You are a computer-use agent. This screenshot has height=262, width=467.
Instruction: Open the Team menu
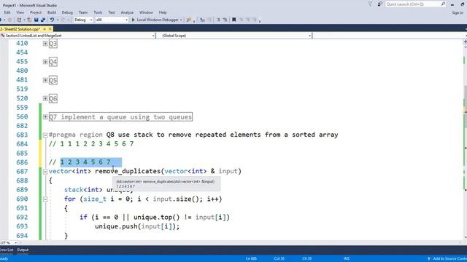point(83,12)
